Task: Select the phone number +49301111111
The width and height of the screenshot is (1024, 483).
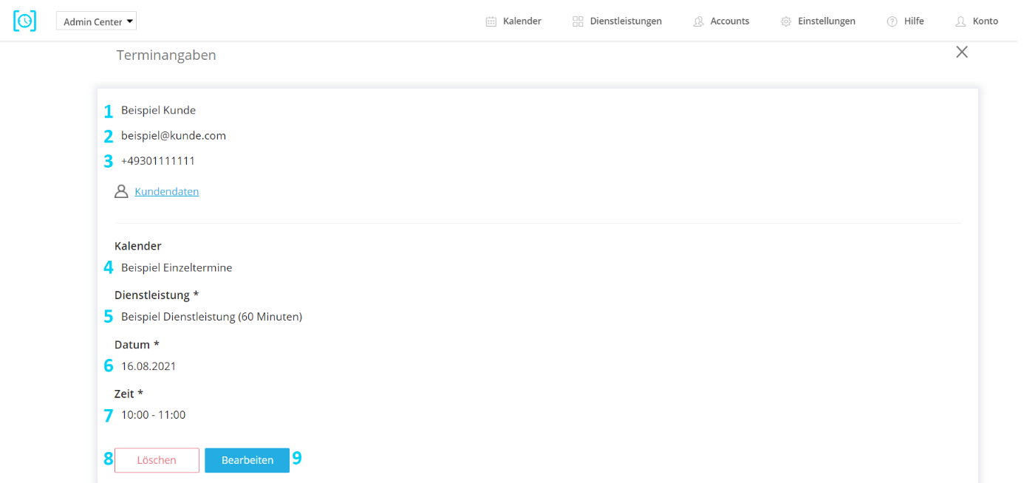Action: (158, 160)
